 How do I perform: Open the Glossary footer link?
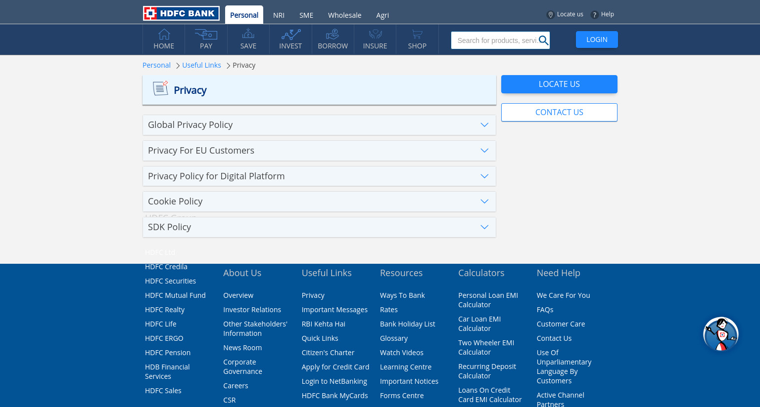[394, 338]
